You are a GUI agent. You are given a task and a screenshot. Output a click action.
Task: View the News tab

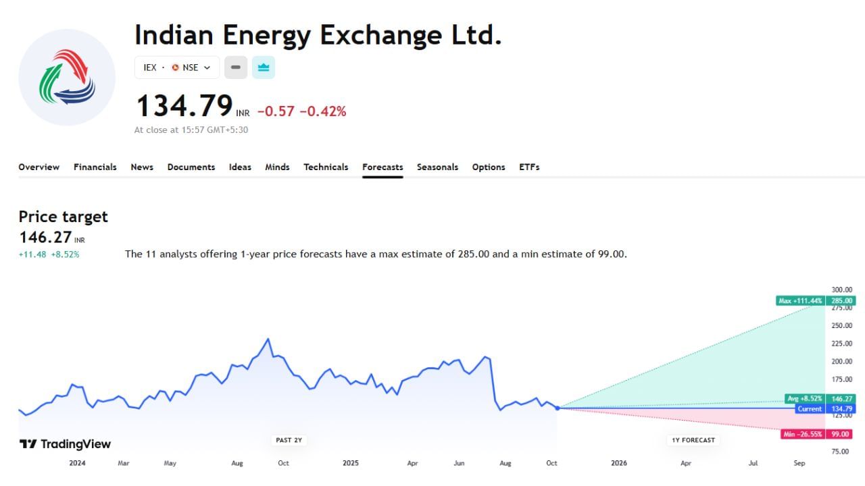(142, 167)
